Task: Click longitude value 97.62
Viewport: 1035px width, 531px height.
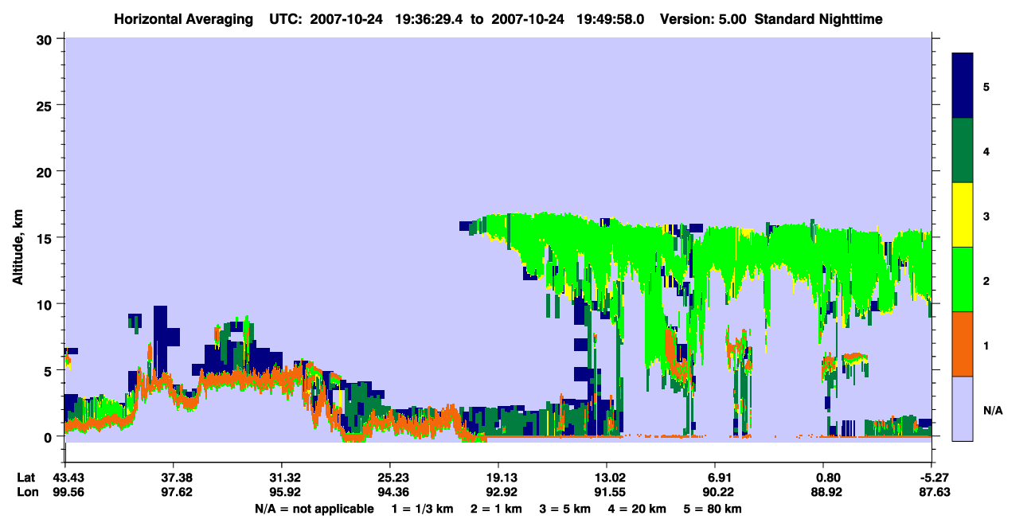Action: tap(174, 492)
